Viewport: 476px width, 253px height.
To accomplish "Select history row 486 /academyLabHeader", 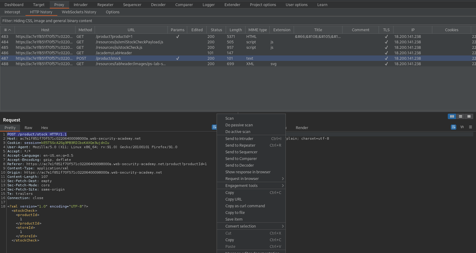I will coord(238,53).
